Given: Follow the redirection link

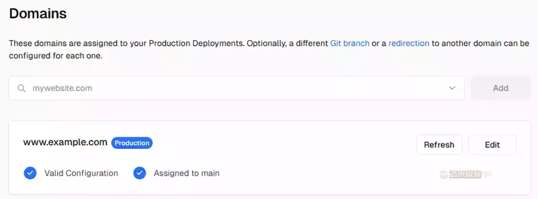Looking at the screenshot, I should [x=409, y=43].
